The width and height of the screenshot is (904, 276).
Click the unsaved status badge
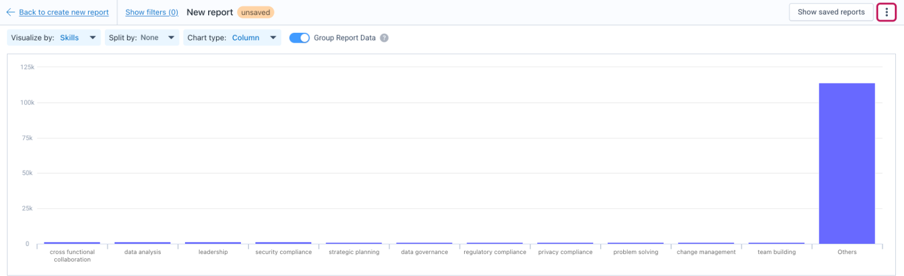point(255,12)
